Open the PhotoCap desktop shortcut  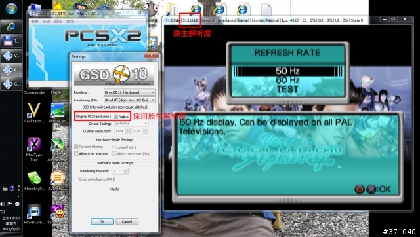(x=57, y=113)
